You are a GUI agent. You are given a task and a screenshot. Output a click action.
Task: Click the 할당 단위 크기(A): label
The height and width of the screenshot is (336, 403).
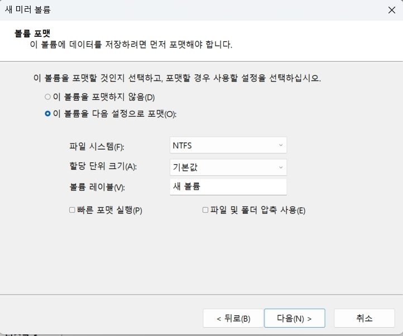point(103,166)
